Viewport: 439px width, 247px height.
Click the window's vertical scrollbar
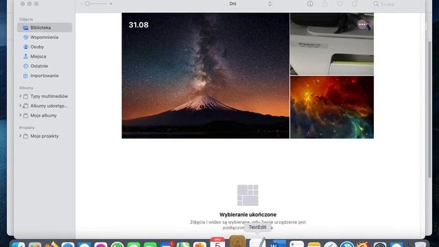click(430, 109)
